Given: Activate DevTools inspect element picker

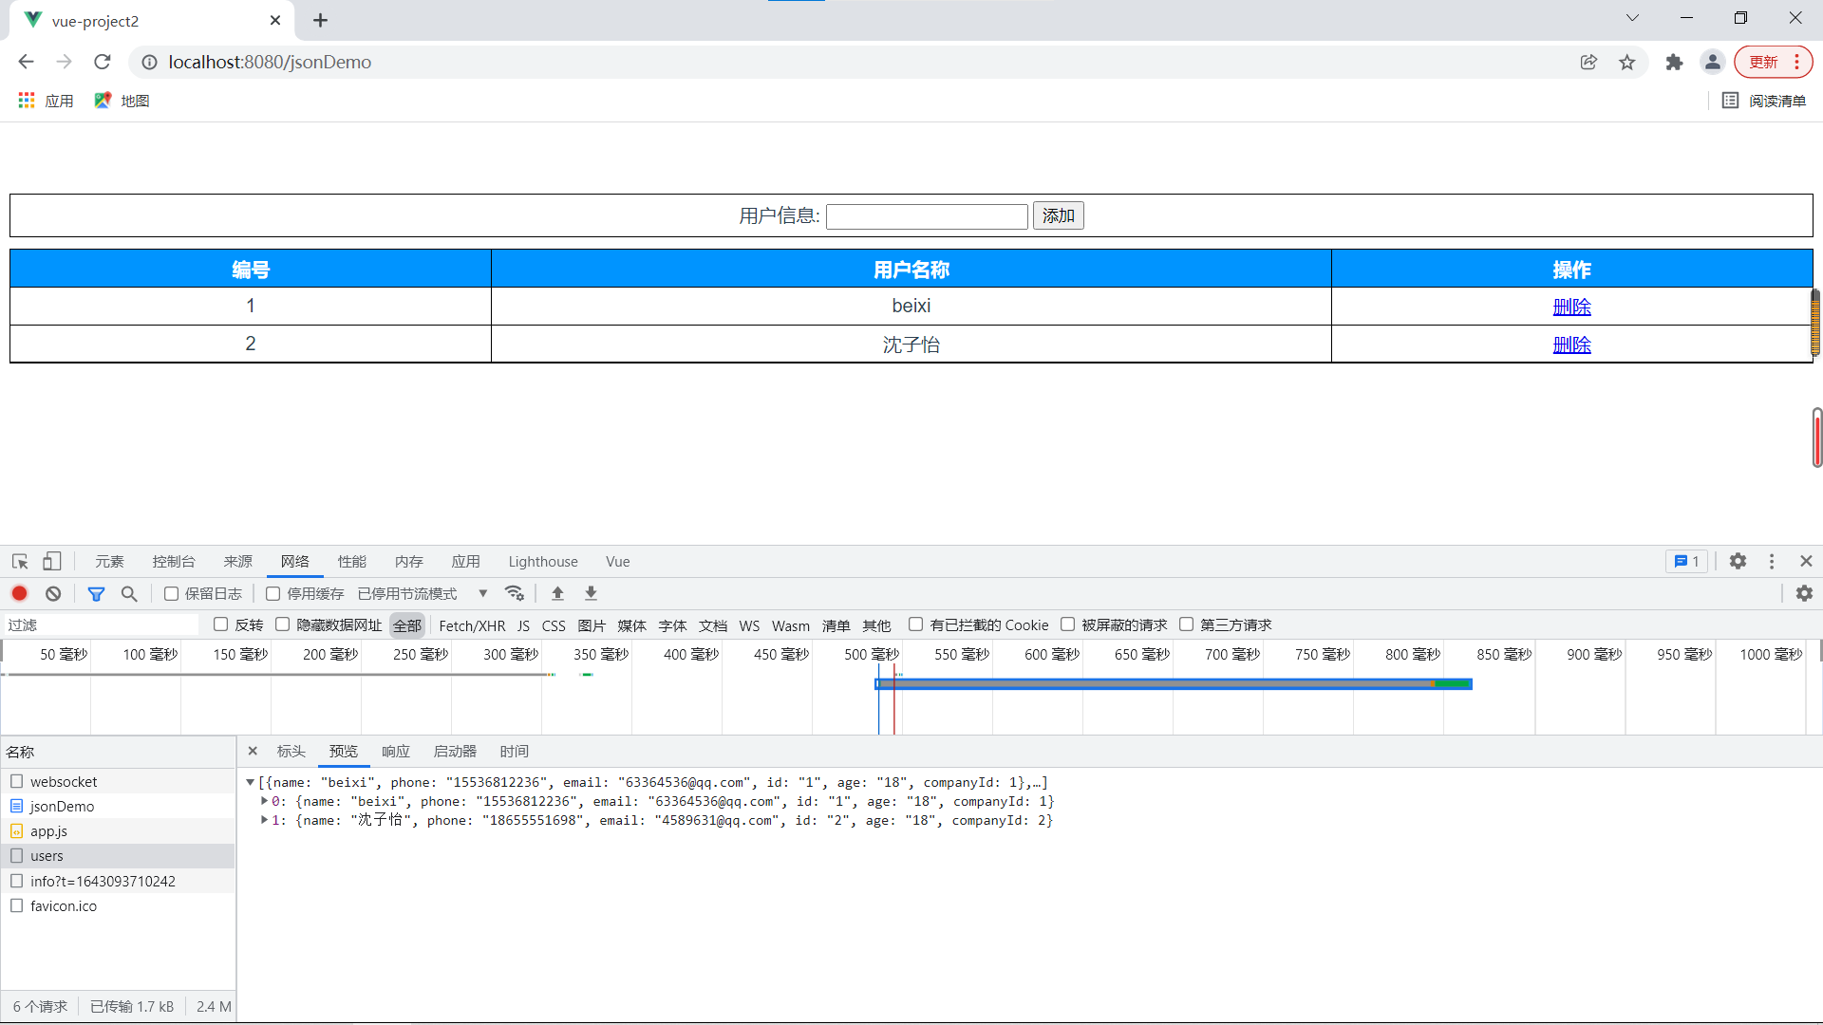Looking at the screenshot, I should pos(20,562).
